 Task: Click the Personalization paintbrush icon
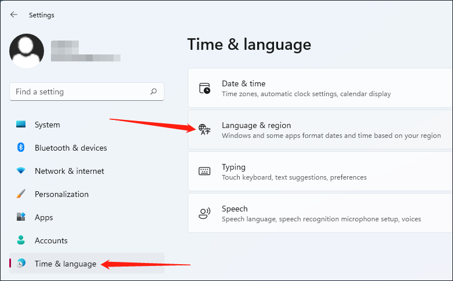coord(21,194)
